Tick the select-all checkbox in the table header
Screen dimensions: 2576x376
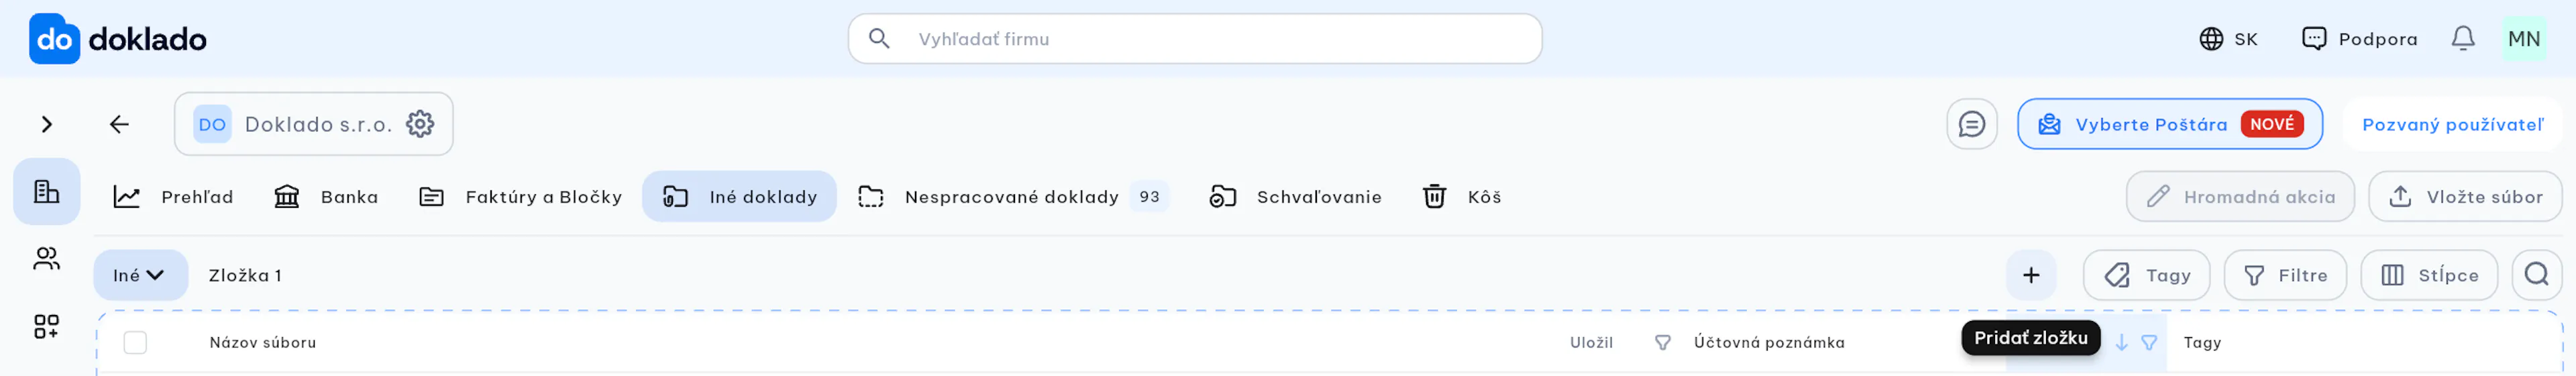click(135, 342)
